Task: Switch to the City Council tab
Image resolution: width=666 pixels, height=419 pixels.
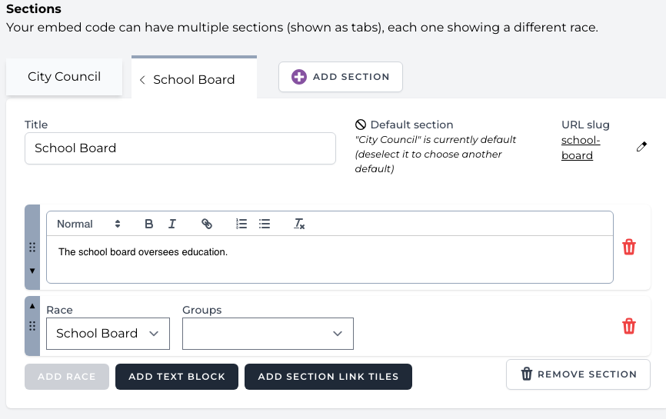Action: click(64, 77)
